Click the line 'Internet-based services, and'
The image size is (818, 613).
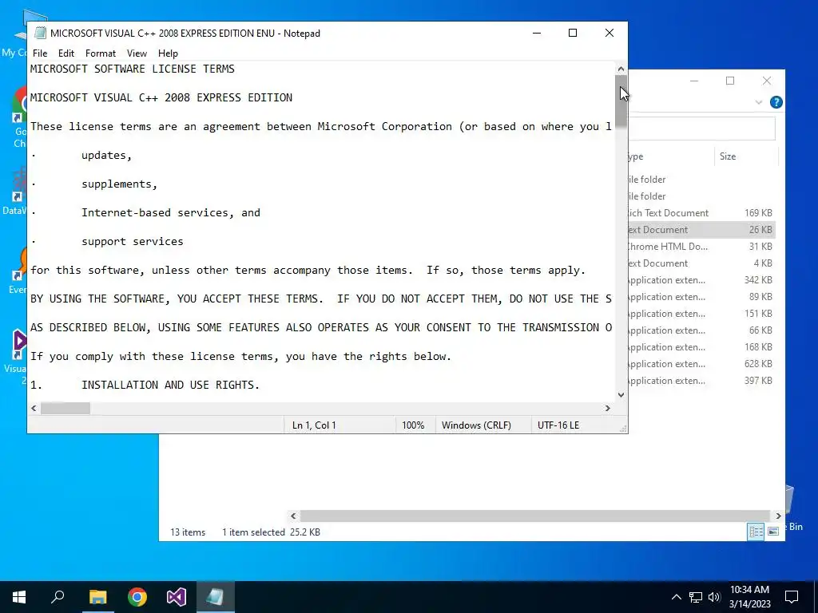click(x=171, y=212)
